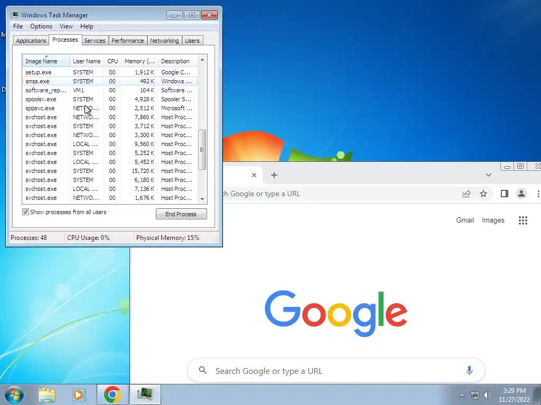Open the View menu in Task Manager
The image size is (541, 405).
[x=66, y=26]
